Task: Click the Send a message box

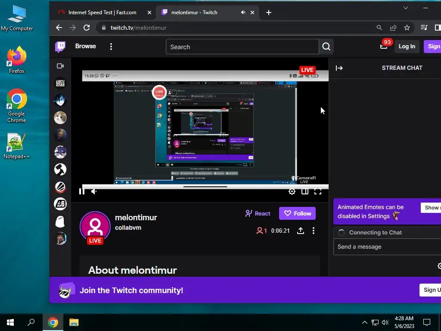Action: (x=387, y=247)
